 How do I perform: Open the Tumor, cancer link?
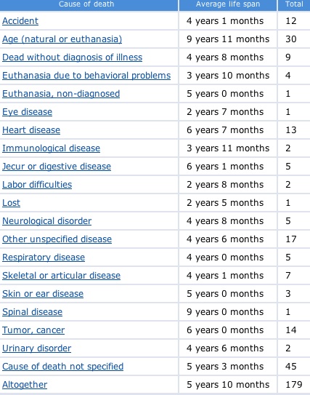(x=33, y=330)
